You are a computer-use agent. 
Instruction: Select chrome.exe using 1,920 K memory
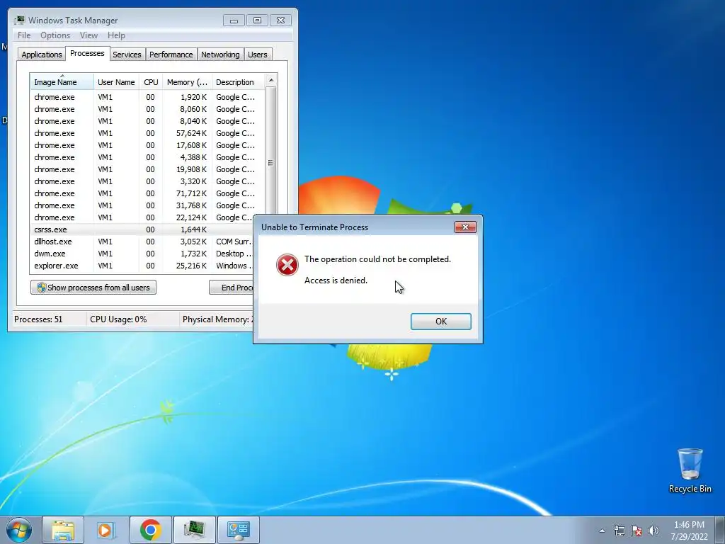(x=148, y=97)
